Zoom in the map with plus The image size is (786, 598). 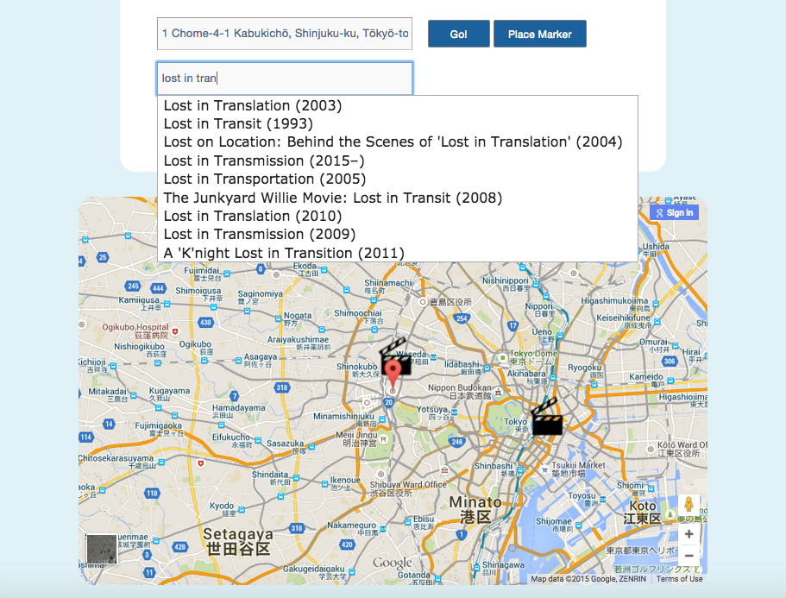pyautogui.click(x=689, y=534)
